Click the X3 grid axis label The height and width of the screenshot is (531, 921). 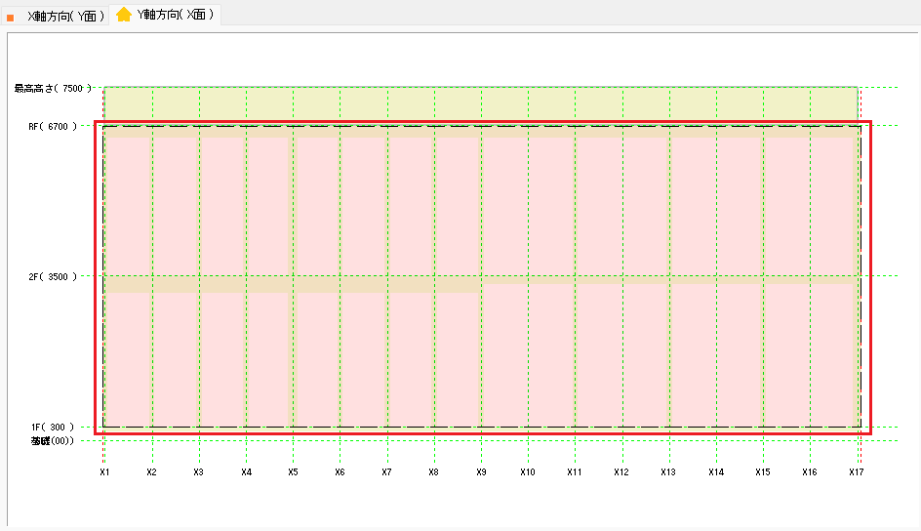click(x=199, y=472)
